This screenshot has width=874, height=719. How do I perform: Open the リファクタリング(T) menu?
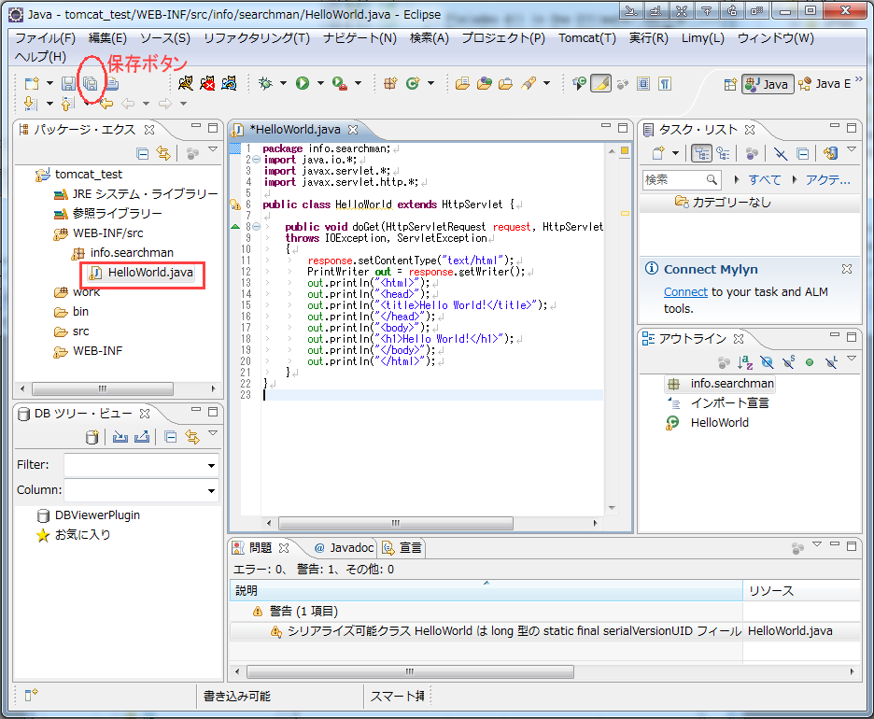[257, 38]
